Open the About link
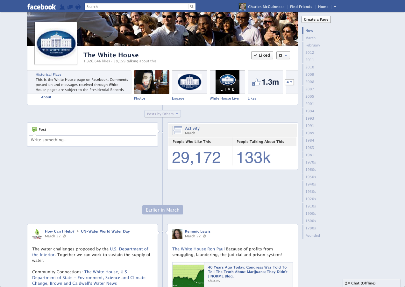 [x=46, y=97]
